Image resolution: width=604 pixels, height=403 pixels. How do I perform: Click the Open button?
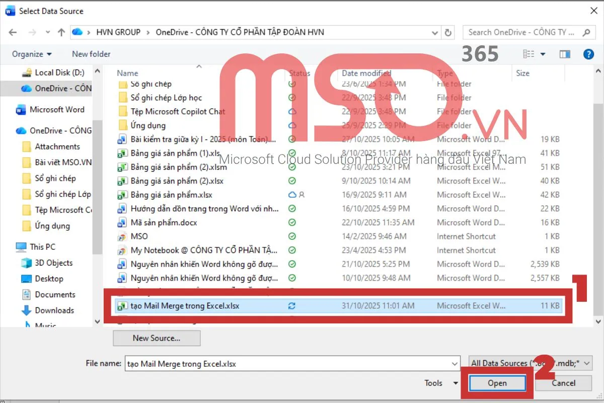pos(497,383)
